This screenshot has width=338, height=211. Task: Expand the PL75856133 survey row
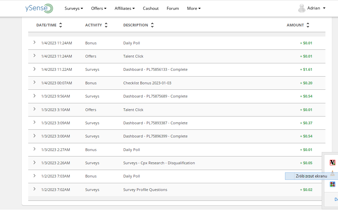coord(34,69)
